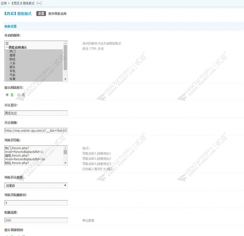Open the 列表页计数器 dropdown

36,185
